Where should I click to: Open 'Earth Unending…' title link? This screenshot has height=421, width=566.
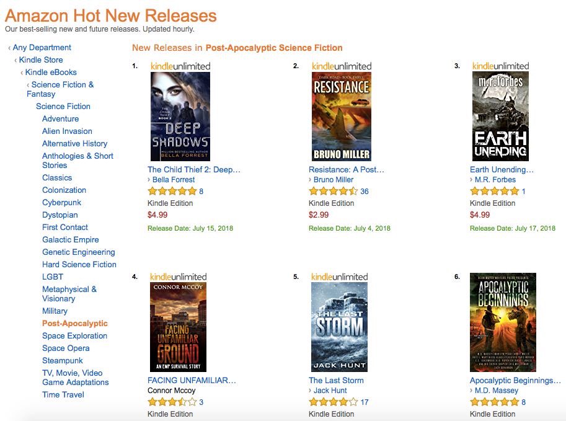[x=502, y=169]
